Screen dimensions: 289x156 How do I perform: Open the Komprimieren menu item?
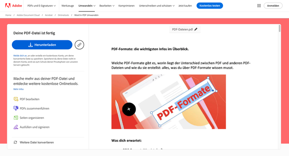[x=126, y=6]
